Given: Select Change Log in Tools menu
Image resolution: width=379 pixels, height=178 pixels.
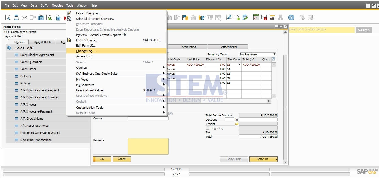Looking at the screenshot, I should 116,51.
